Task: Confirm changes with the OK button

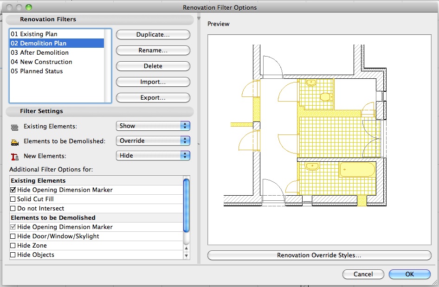Action: coord(410,274)
